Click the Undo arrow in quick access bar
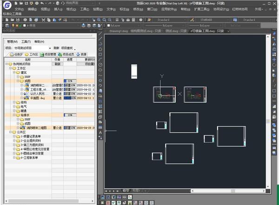 tap(42, 3)
